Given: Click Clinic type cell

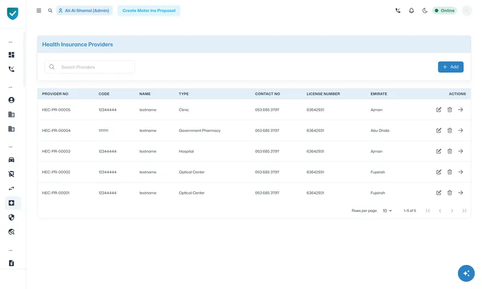Looking at the screenshot, I should tap(184, 110).
